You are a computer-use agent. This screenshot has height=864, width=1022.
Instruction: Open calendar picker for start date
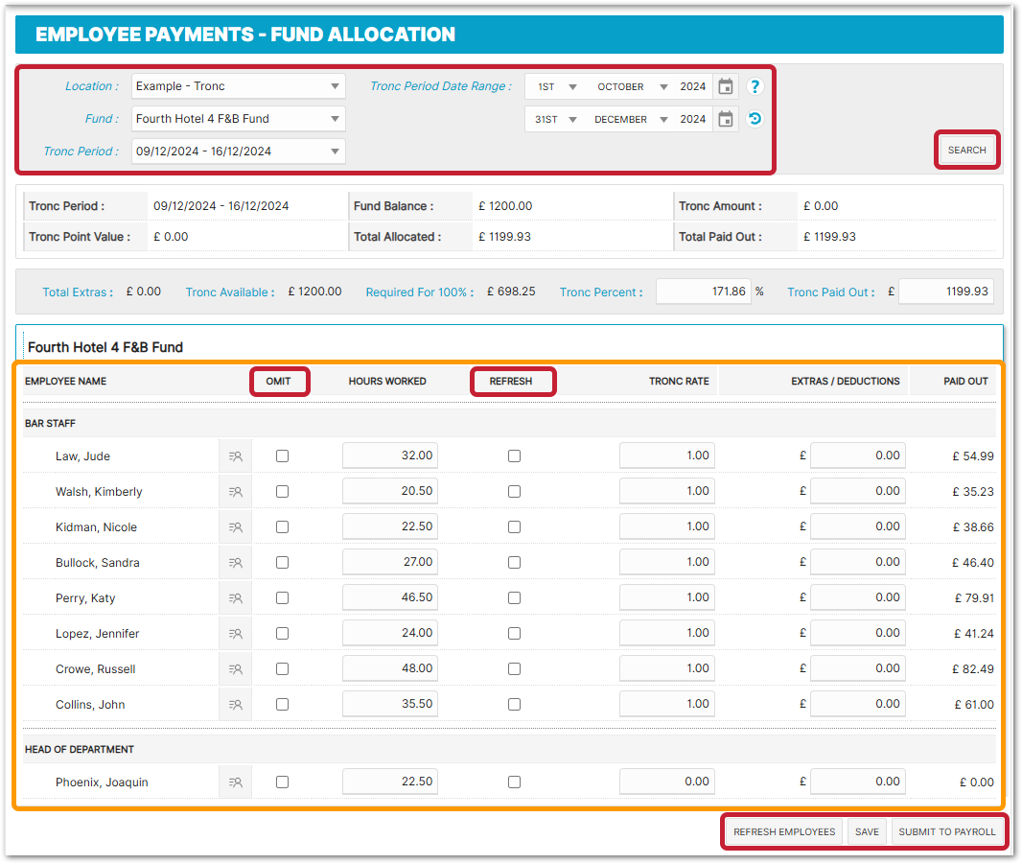coord(726,86)
